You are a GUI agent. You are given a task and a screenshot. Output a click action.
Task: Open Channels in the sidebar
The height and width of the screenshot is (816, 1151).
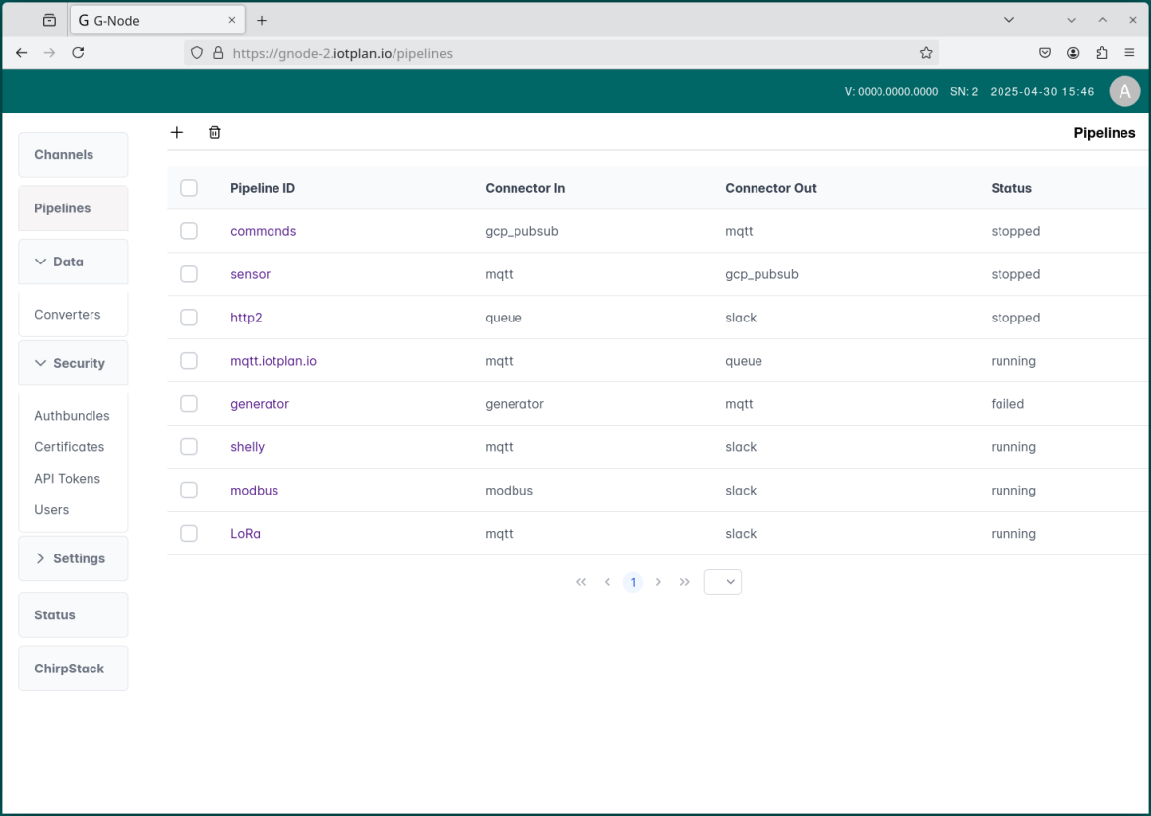73,154
